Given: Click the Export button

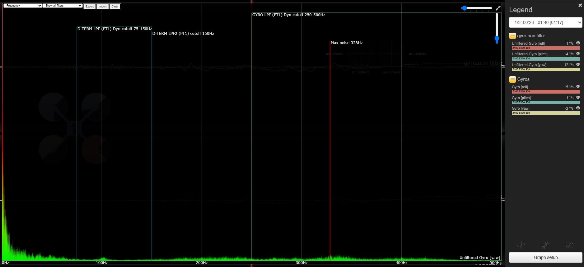Looking at the screenshot, I should [90, 7].
